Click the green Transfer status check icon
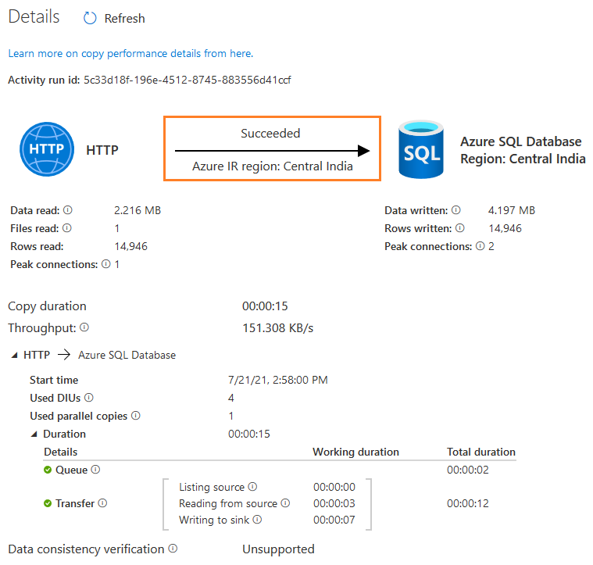Image resolution: width=593 pixels, height=565 pixels. click(48, 503)
